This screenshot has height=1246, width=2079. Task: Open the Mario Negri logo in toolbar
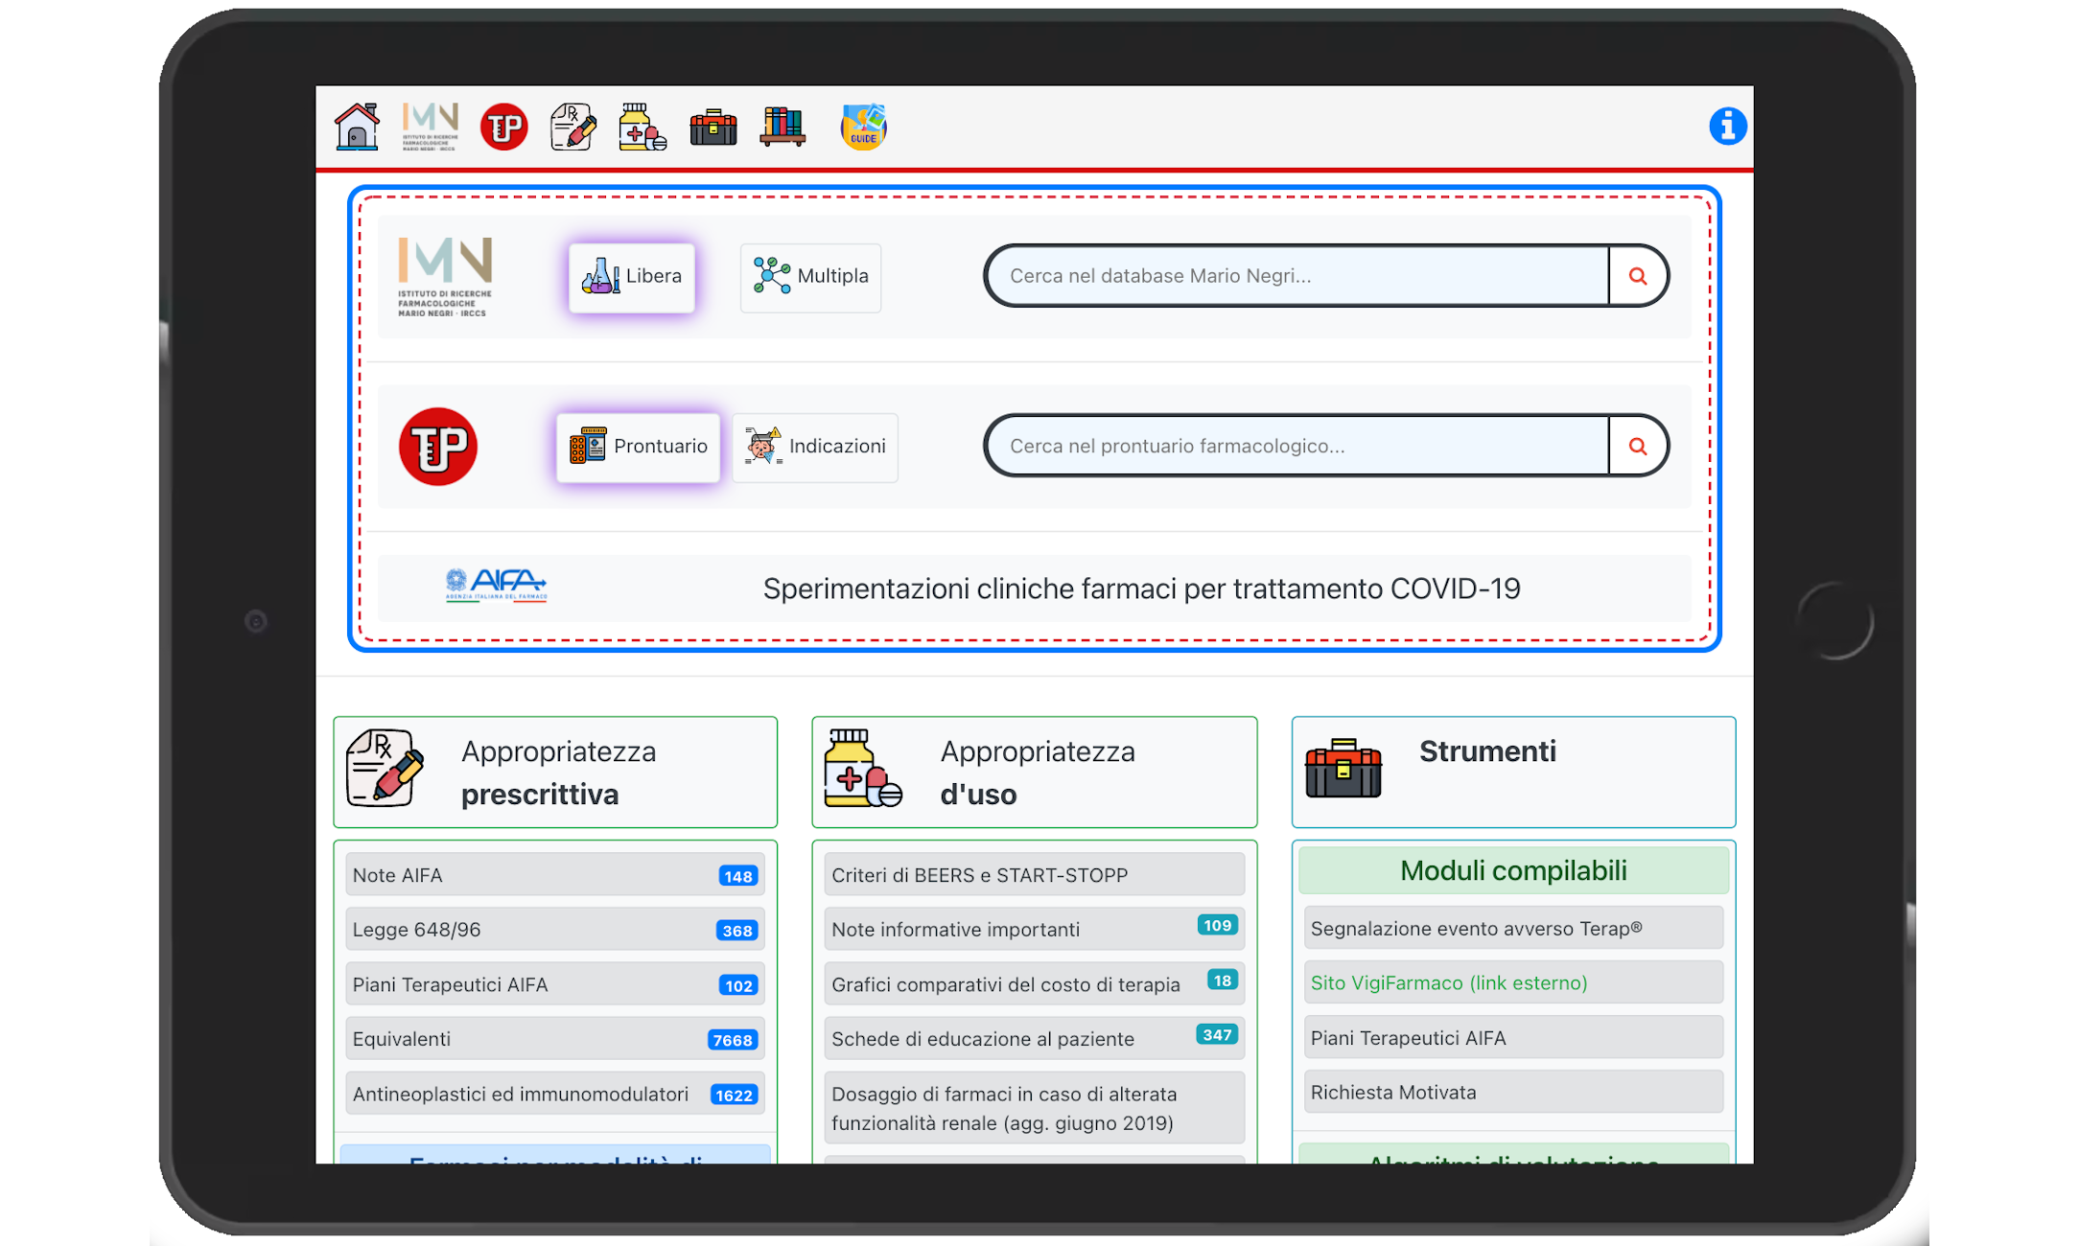430,127
